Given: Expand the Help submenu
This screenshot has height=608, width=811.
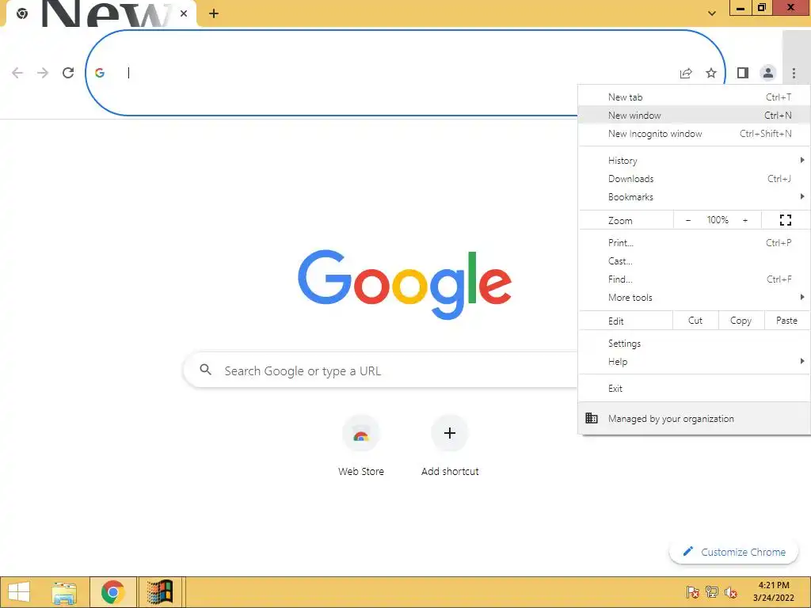Looking at the screenshot, I should pyautogui.click(x=694, y=362).
